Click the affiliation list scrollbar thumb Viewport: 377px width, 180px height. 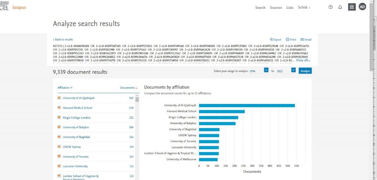137,99
